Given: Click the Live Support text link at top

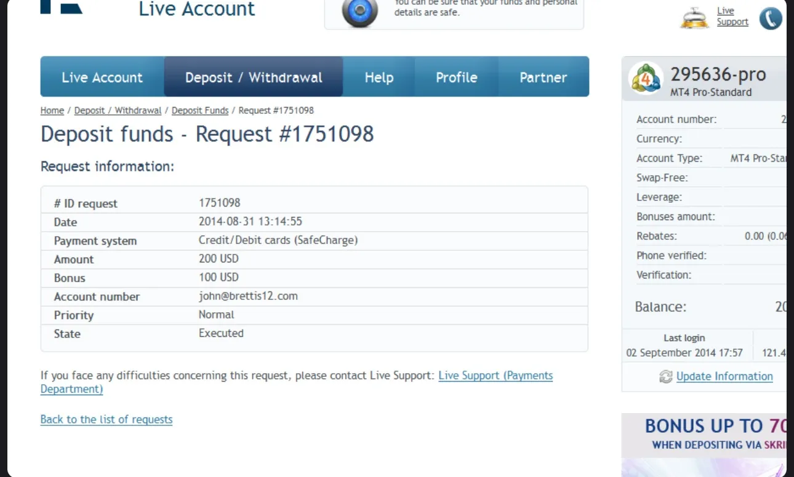Looking at the screenshot, I should [x=732, y=17].
